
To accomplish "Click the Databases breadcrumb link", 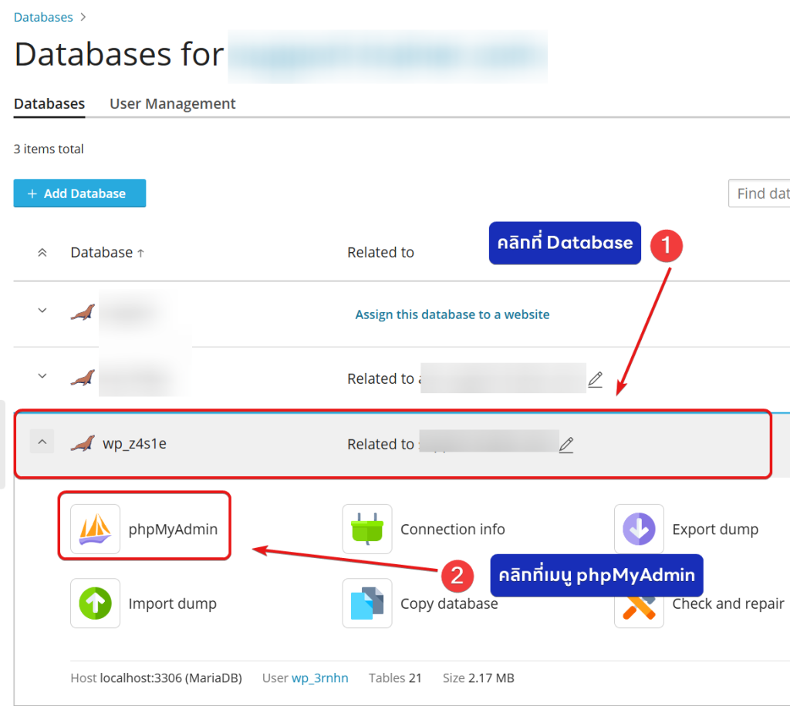I will tap(43, 17).
